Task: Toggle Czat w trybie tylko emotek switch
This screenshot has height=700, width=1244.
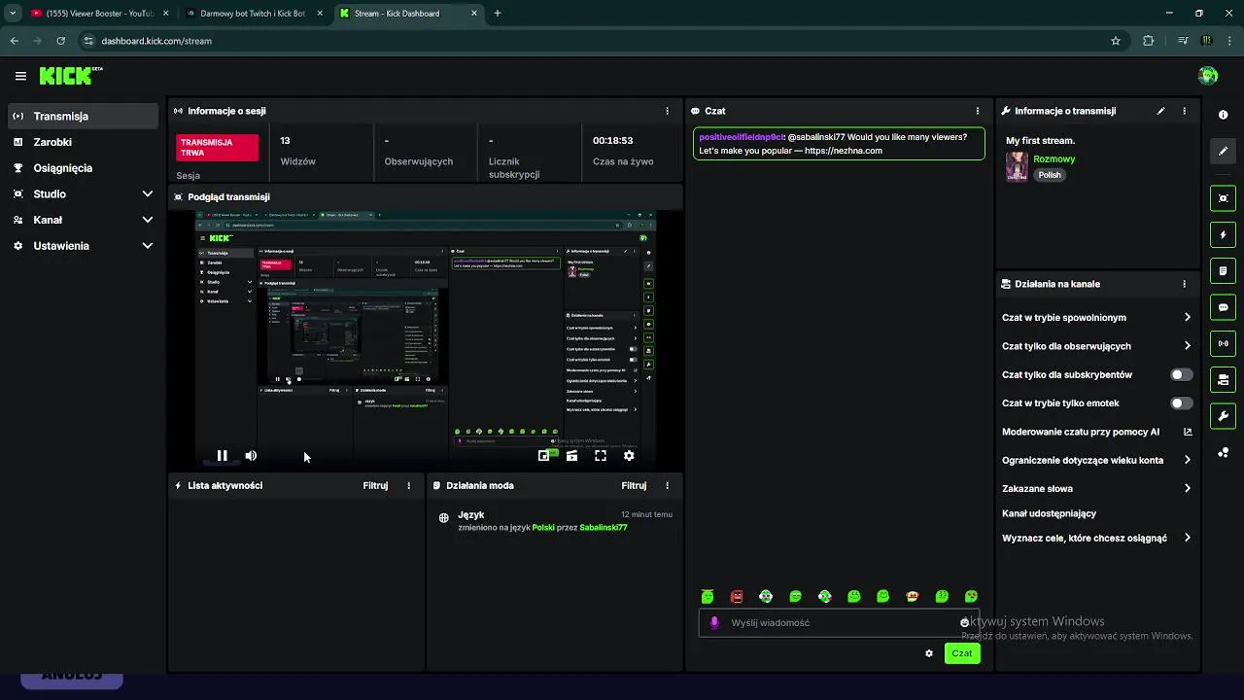Action: [1181, 402]
